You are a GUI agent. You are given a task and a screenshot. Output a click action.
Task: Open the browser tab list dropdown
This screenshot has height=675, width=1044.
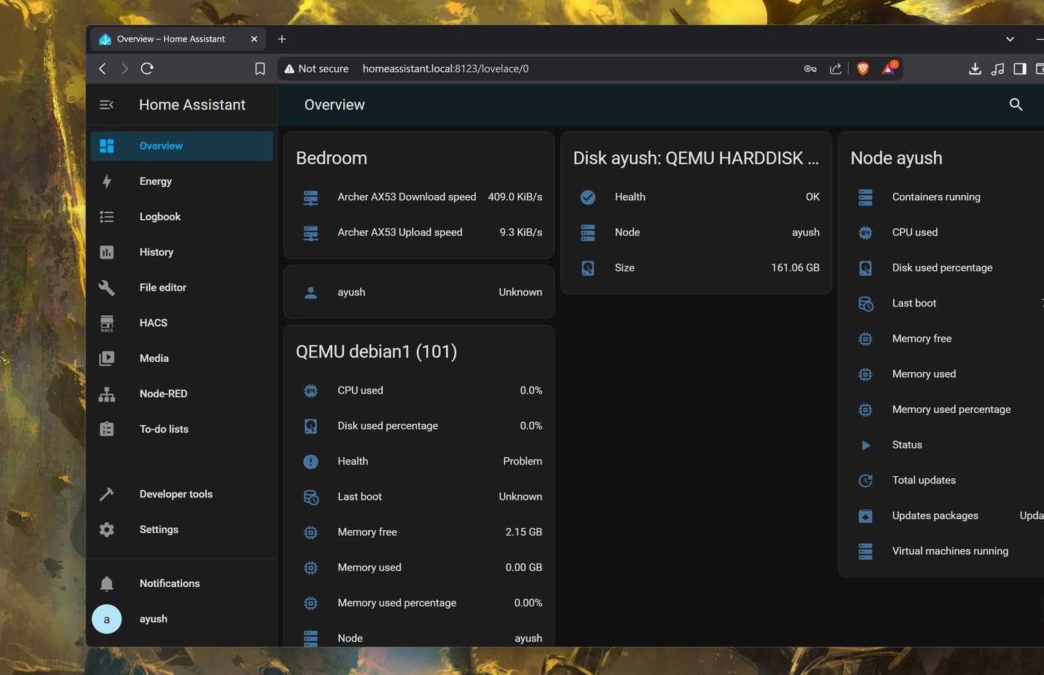(1010, 39)
